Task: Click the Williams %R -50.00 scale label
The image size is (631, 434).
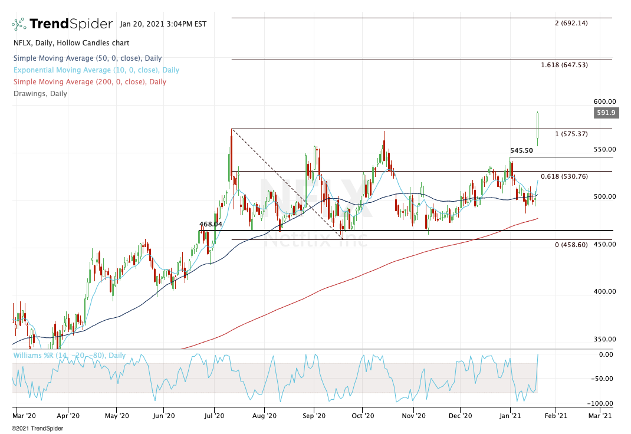Action: pyautogui.click(x=602, y=379)
